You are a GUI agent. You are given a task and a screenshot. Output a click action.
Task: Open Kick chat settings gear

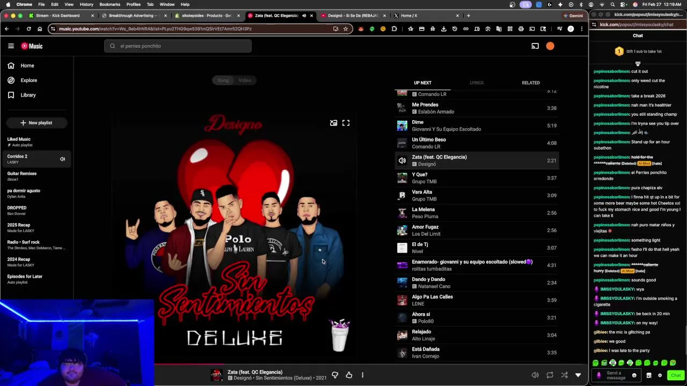click(660, 375)
